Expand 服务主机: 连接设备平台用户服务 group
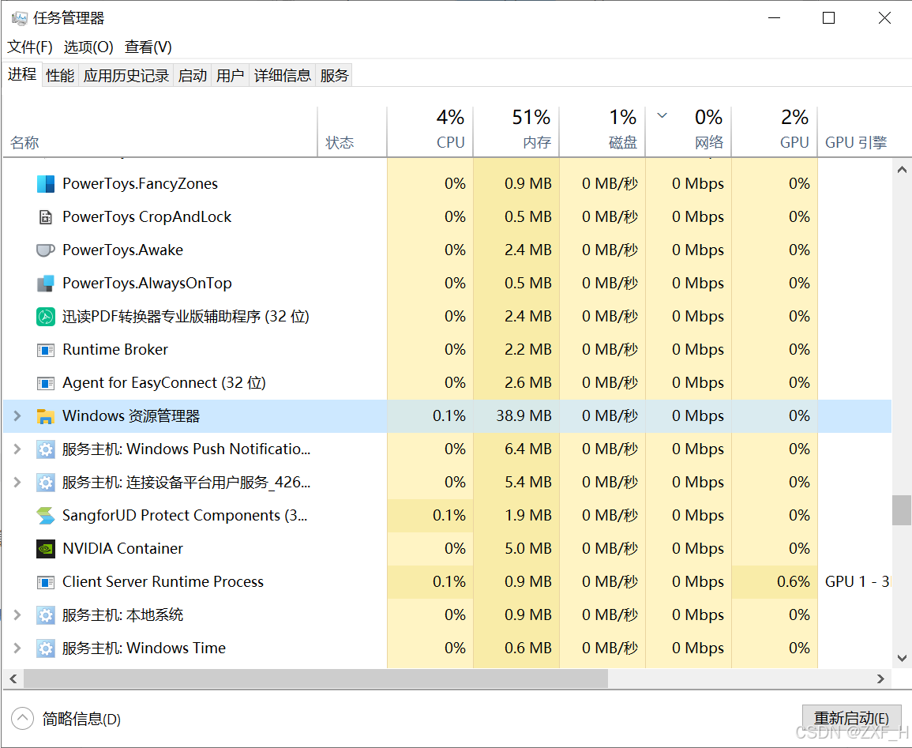Image resolution: width=912 pixels, height=748 pixels. point(17,482)
